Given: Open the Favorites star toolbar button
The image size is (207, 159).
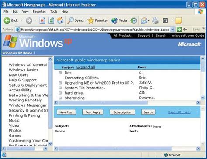Looking at the screenshot, I should [x=97, y=20].
